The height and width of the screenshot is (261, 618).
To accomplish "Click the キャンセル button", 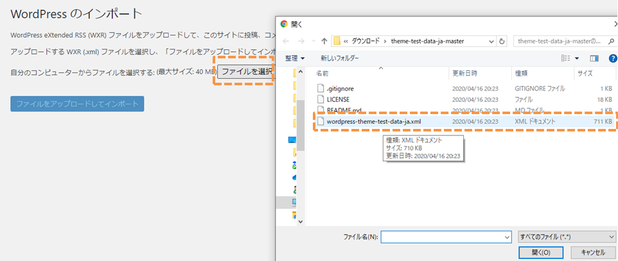I will 592,252.
